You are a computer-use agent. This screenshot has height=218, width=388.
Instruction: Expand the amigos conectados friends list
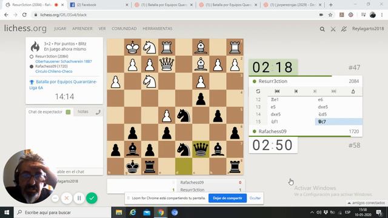coord(366,203)
